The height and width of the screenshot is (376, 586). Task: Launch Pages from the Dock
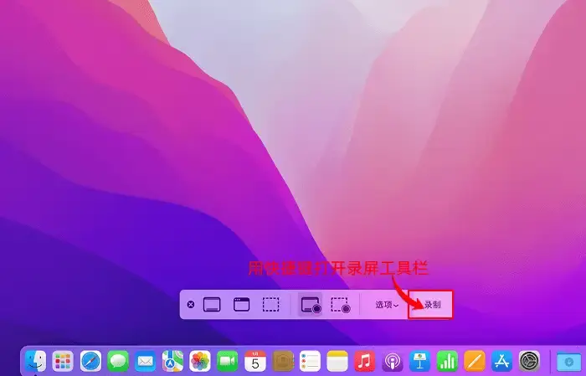click(475, 362)
